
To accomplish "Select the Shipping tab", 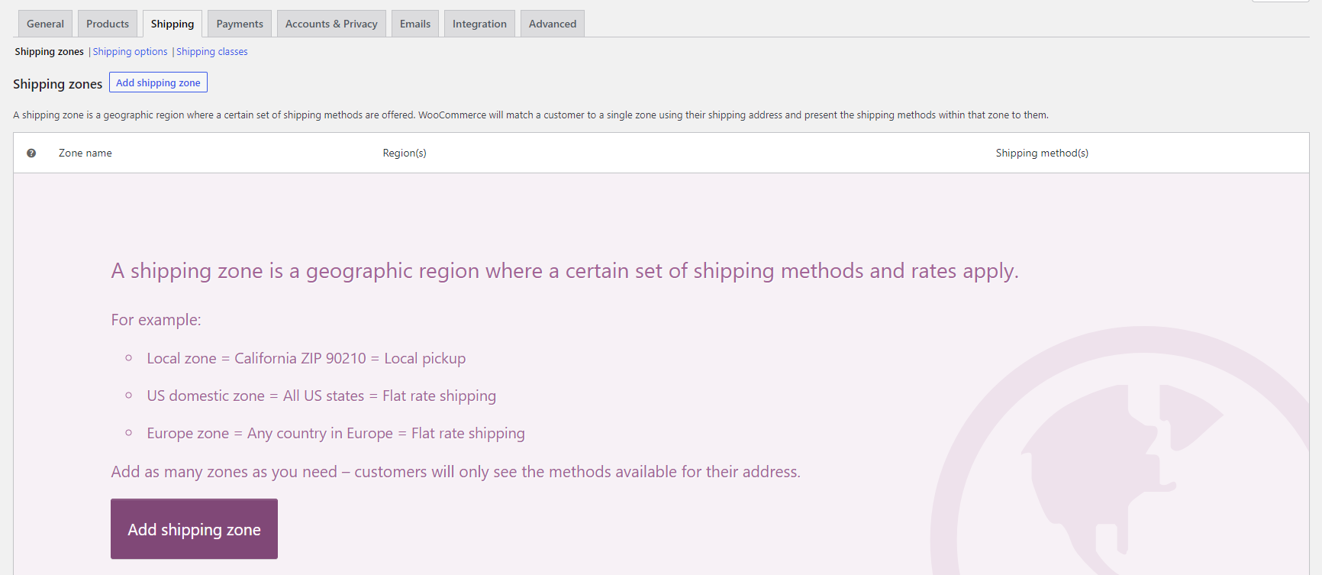I will coord(173,24).
